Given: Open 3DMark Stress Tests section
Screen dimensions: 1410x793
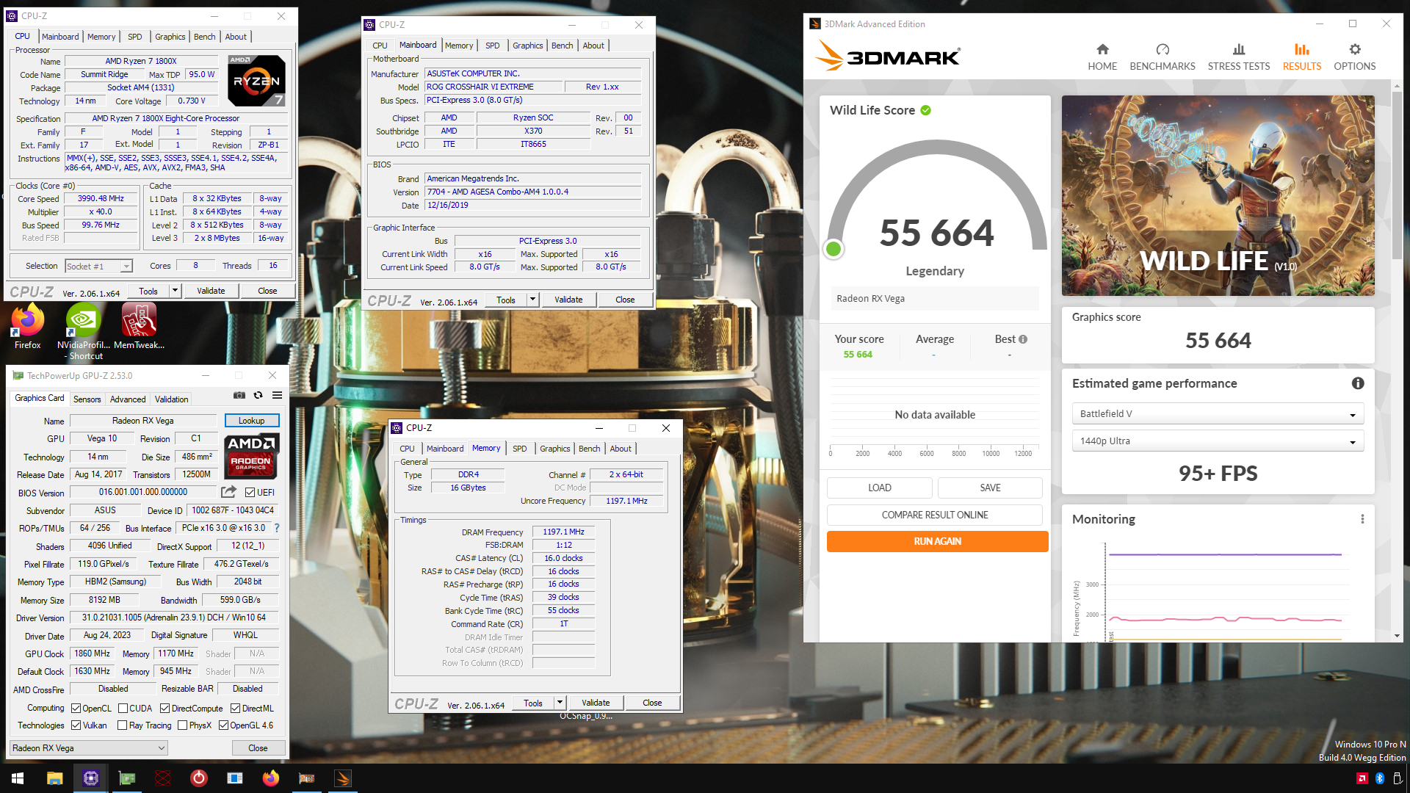Looking at the screenshot, I should [x=1238, y=57].
